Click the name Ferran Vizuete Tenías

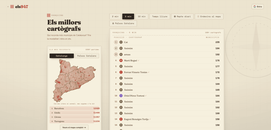coord(135,72)
